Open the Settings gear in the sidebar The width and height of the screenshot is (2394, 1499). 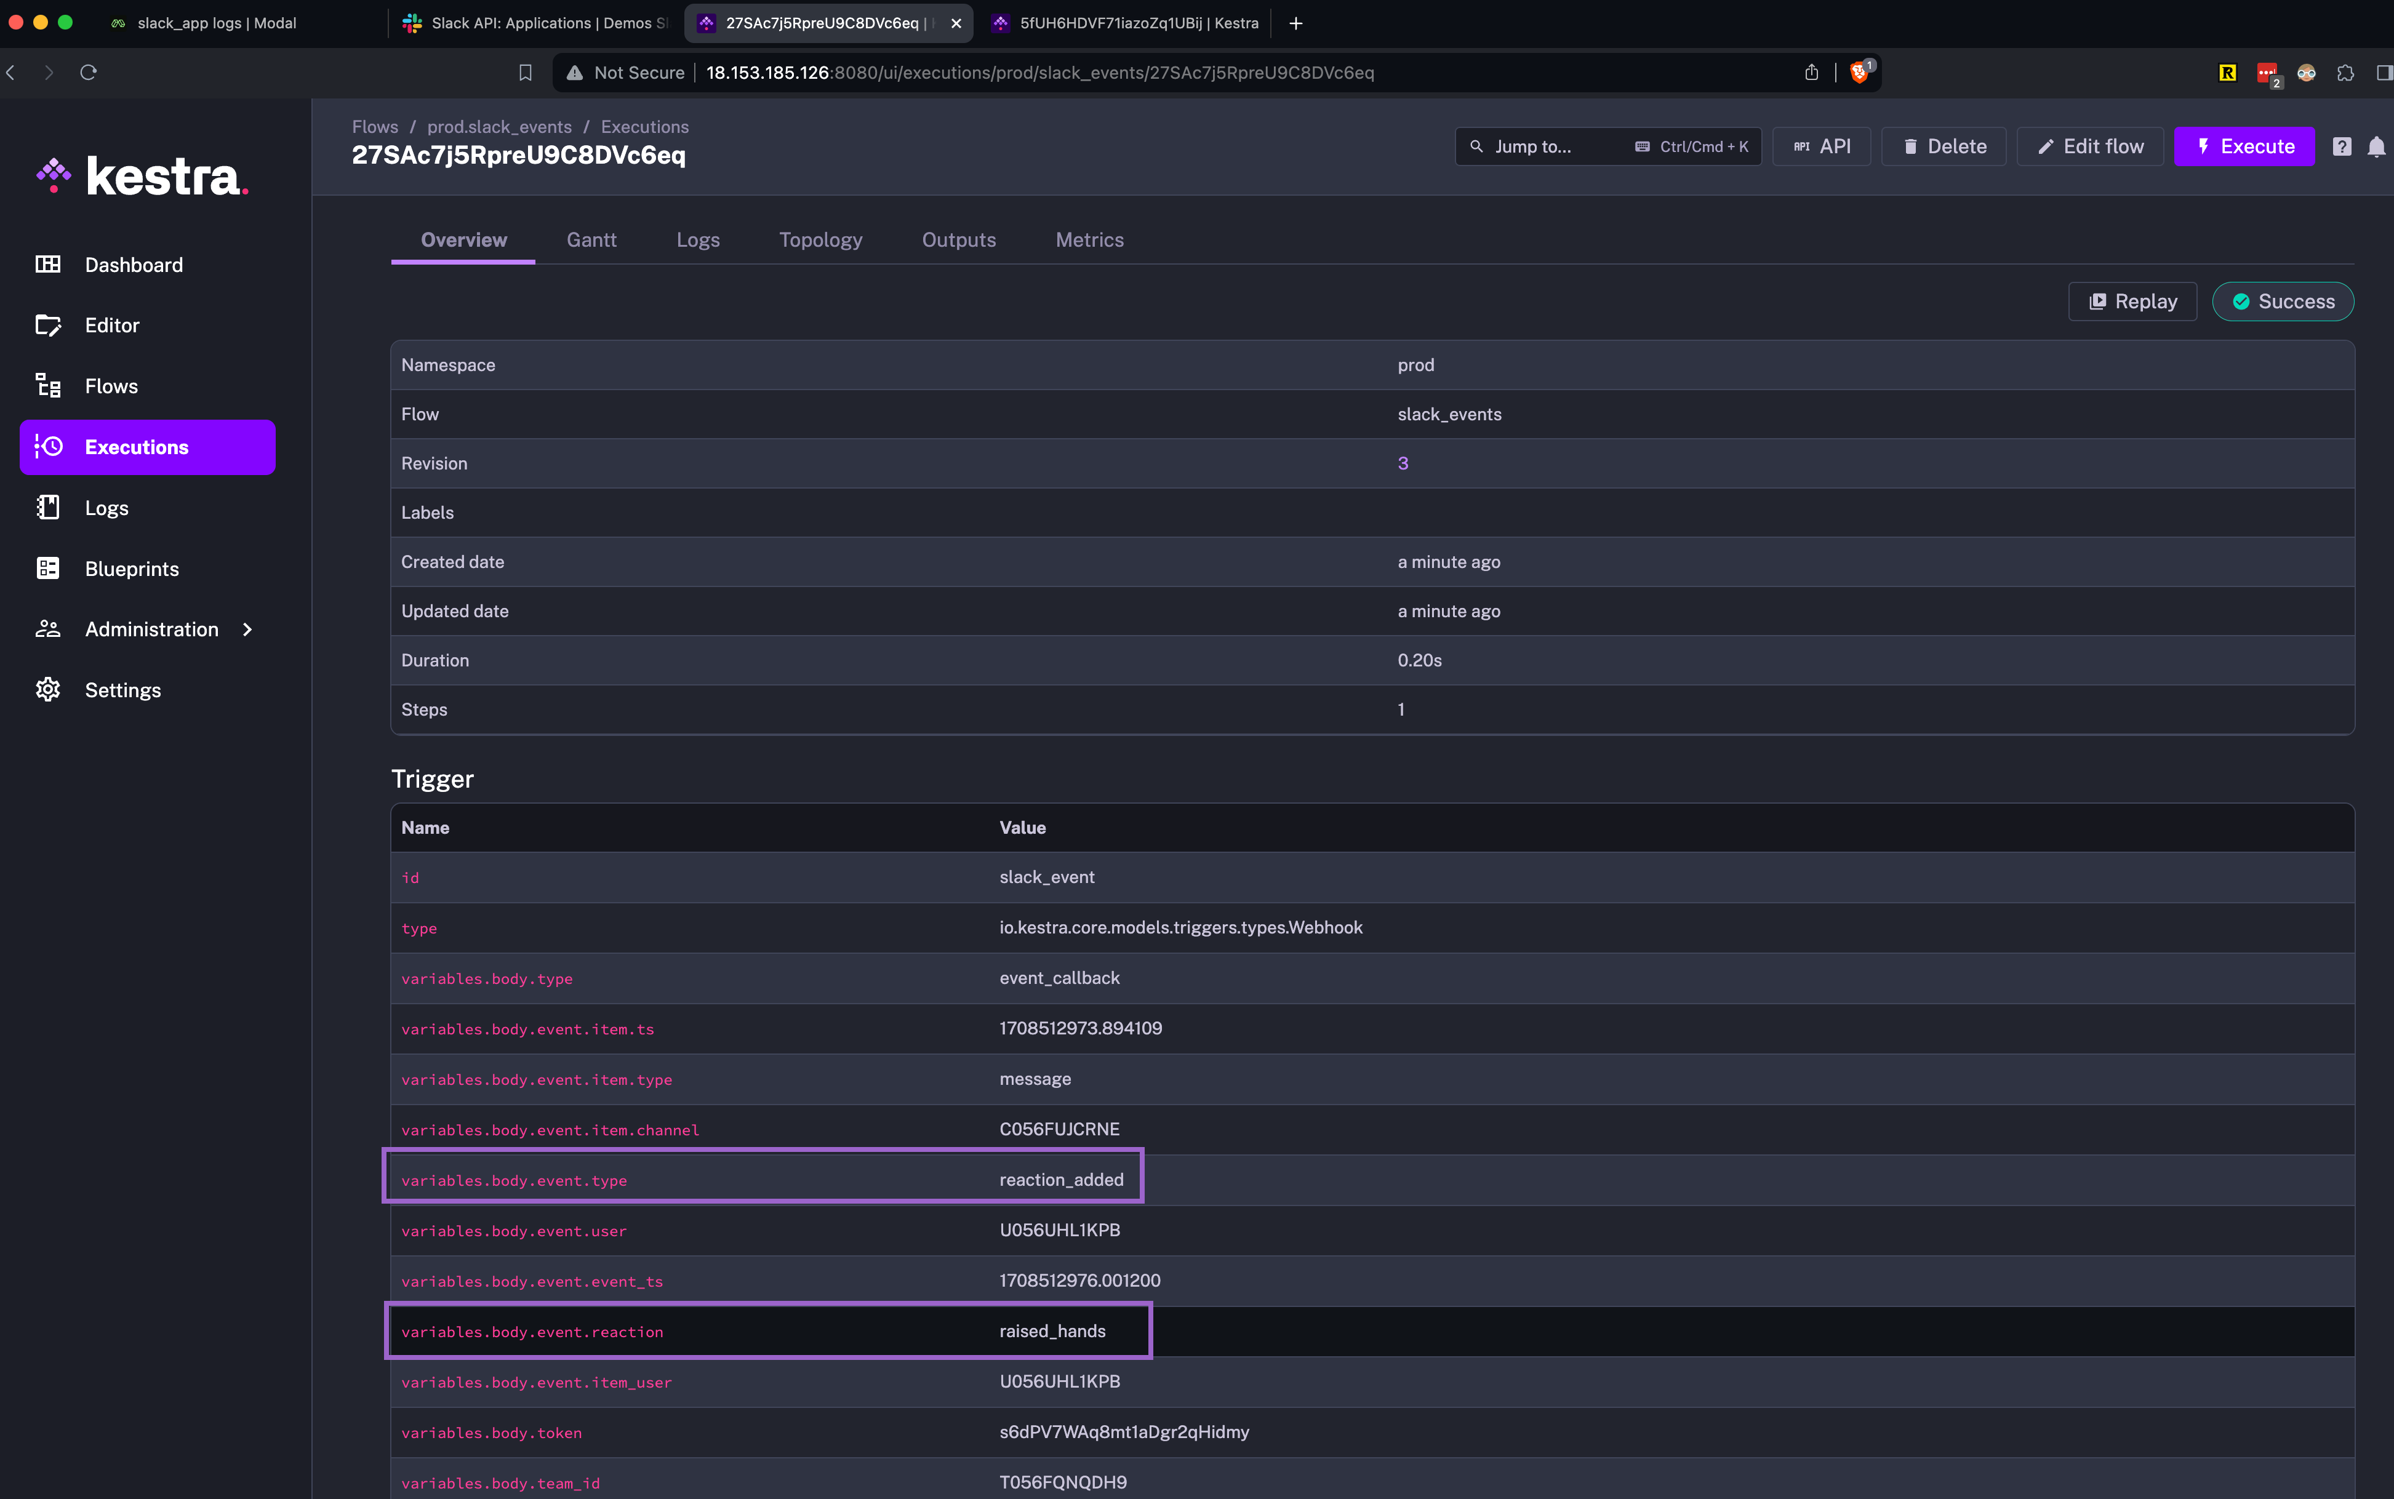[47, 690]
